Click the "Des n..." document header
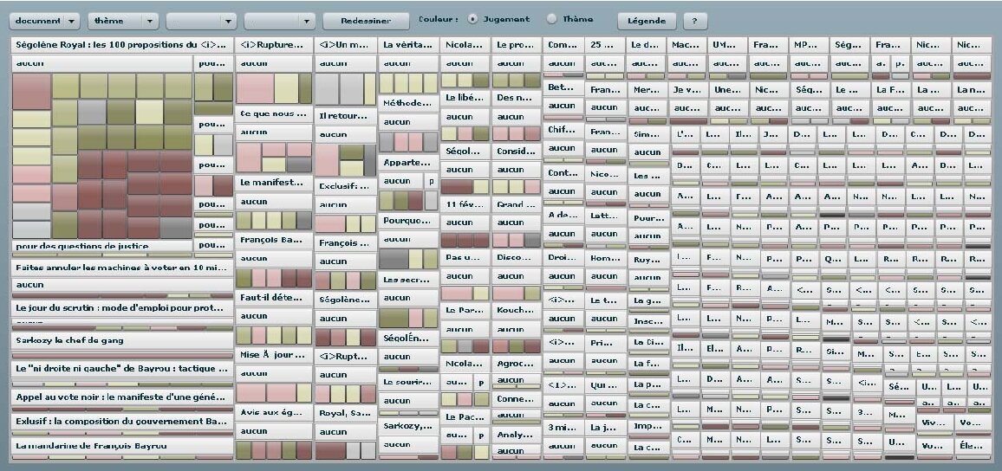 tap(517, 99)
